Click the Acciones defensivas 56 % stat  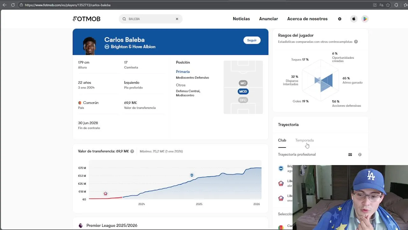pos(346,103)
